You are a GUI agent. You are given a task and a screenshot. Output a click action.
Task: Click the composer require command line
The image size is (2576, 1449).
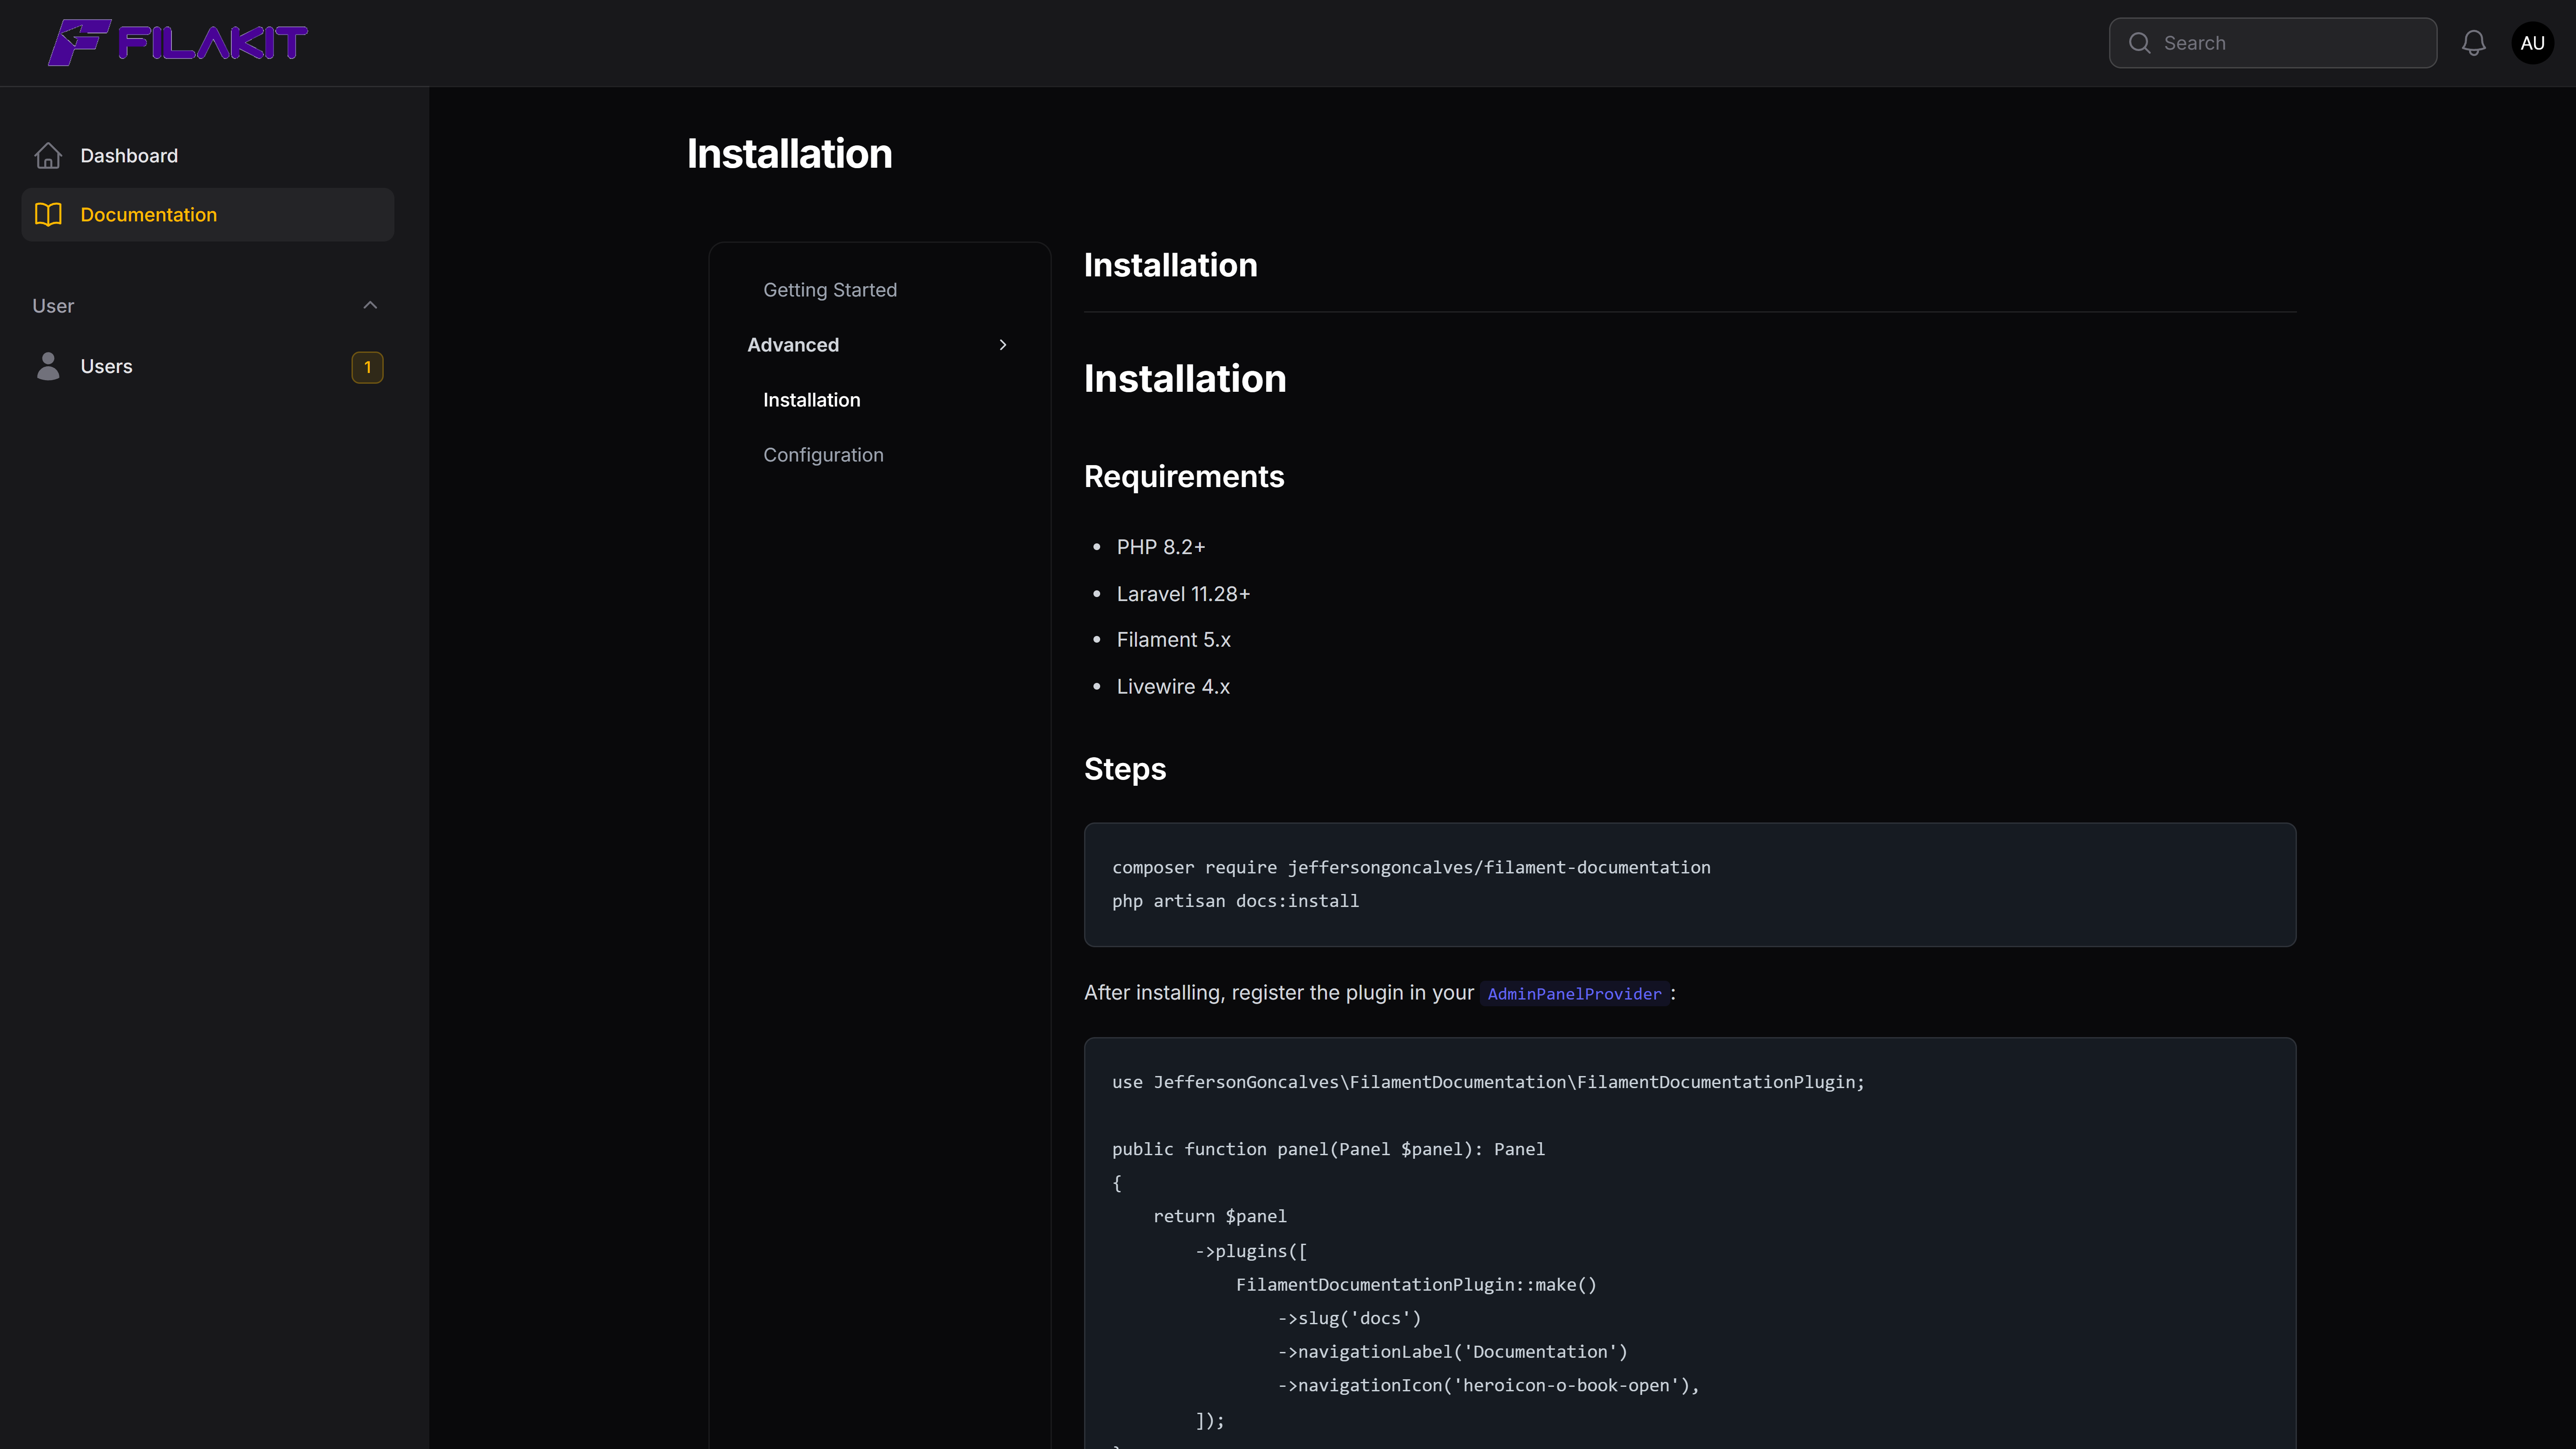(x=1411, y=868)
